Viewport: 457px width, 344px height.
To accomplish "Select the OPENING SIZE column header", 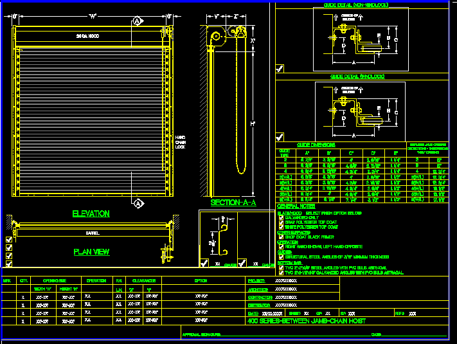I will [55, 281].
